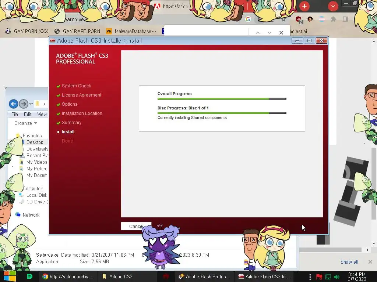Open the taskbar clock showing 8:44 PM
Image resolution: width=377 pixels, height=282 pixels.
pyautogui.click(x=357, y=276)
